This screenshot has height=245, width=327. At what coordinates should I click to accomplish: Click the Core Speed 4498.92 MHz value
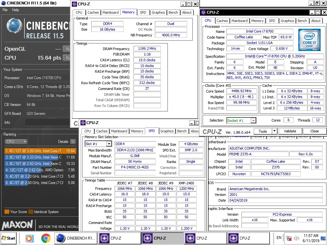[241, 91]
